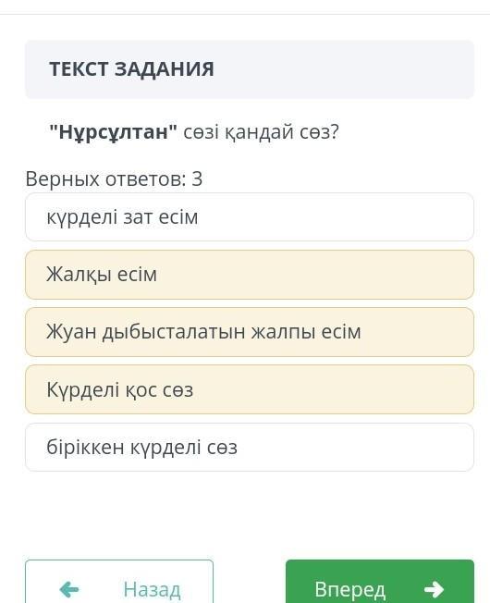The image size is (490, 603).
Task: Select the answer 'күрделі зат есім'
Action: tap(250, 217)
